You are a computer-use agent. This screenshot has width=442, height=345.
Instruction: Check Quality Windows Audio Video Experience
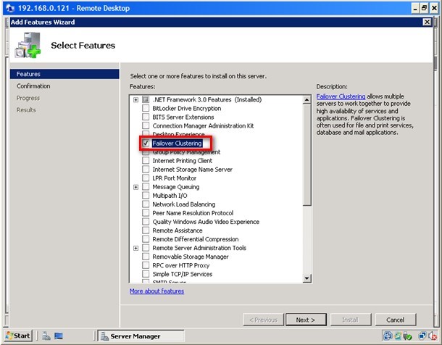pos(146,222)
